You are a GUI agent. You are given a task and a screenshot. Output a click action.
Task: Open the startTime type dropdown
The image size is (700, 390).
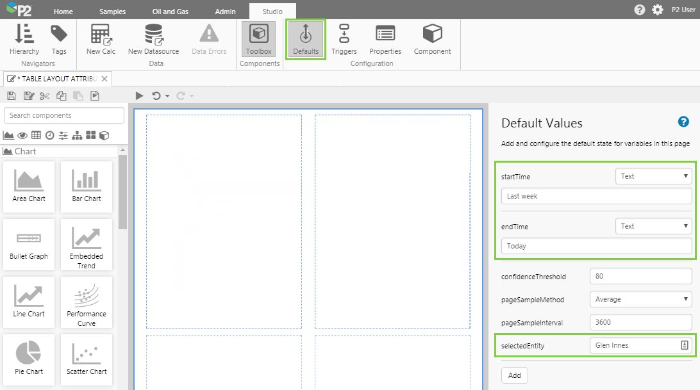653,176
